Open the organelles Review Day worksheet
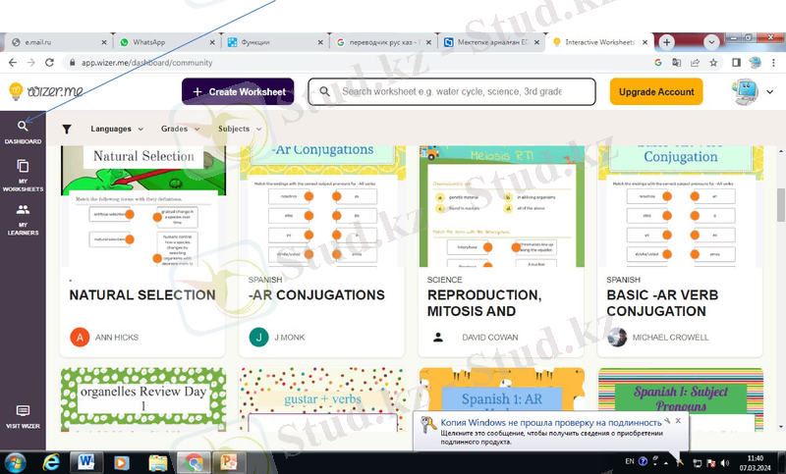The image size is (786, 474). coord(143,399)
